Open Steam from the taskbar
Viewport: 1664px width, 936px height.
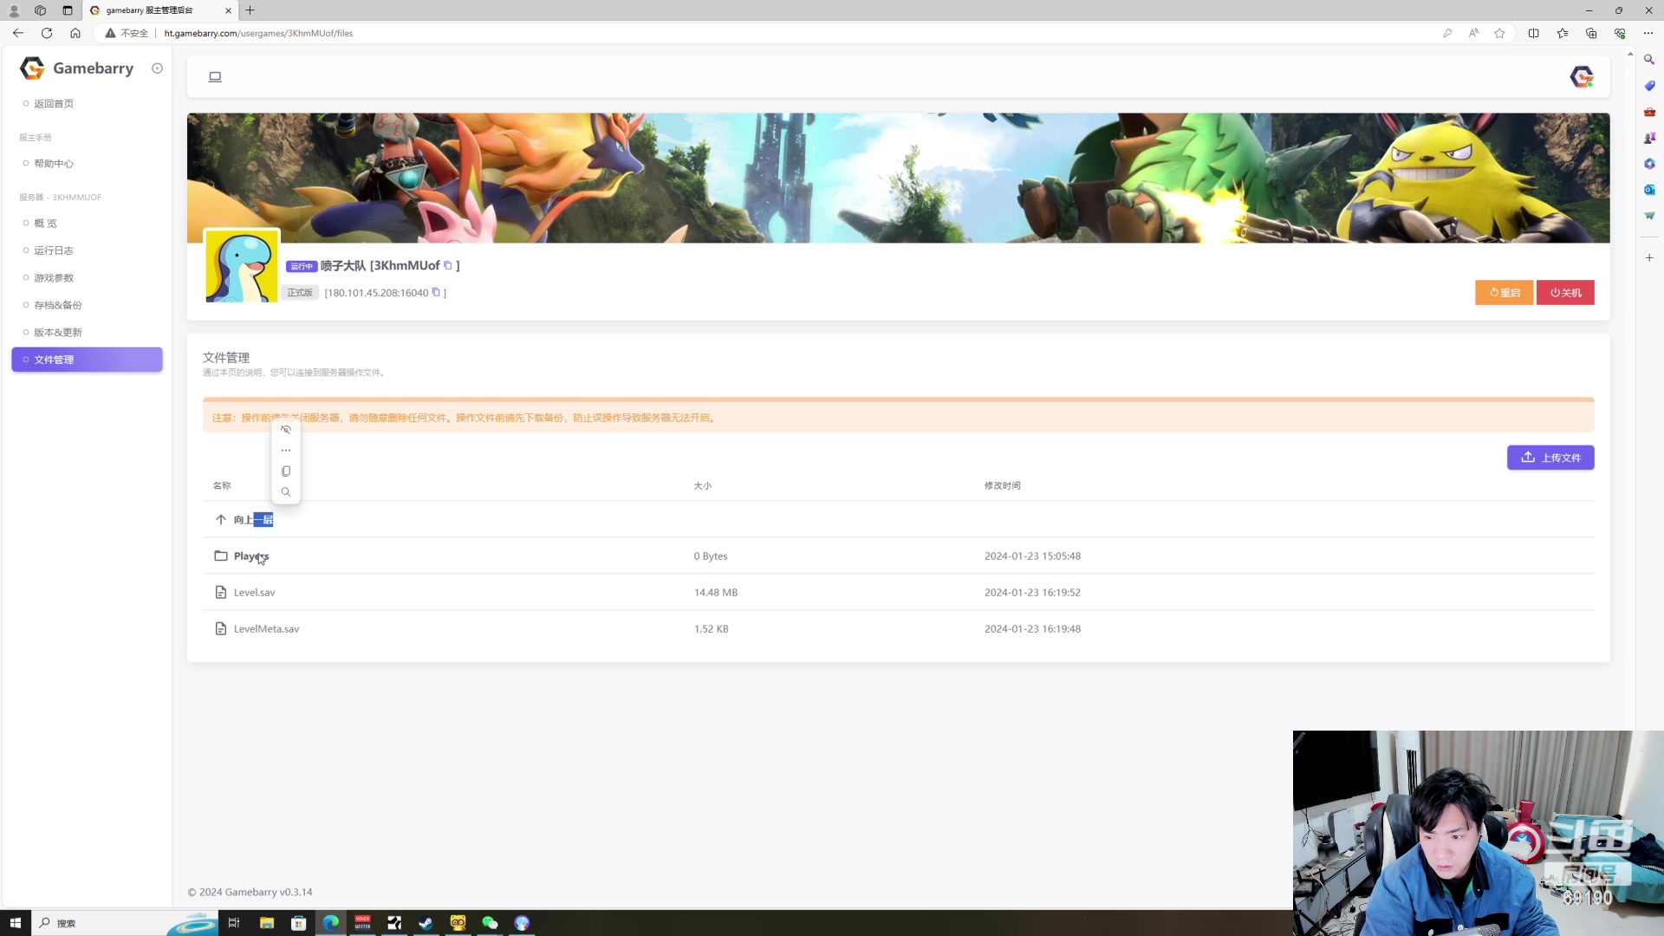point(426,923)
